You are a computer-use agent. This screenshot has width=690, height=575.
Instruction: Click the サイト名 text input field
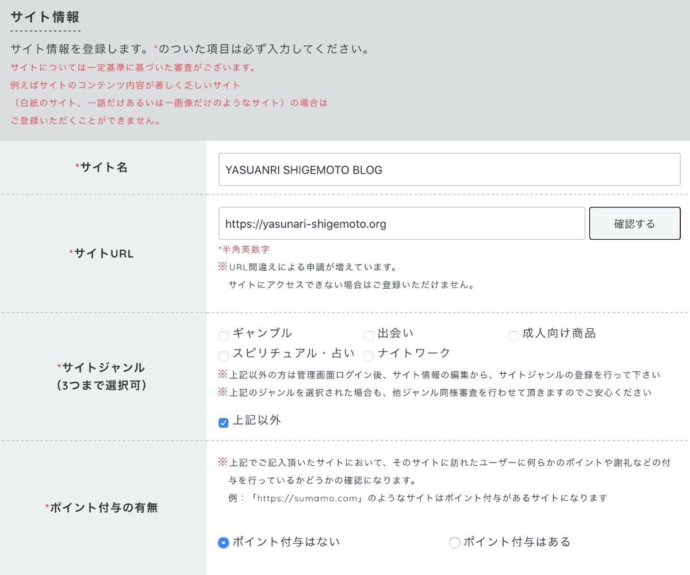tap(449, 170)
